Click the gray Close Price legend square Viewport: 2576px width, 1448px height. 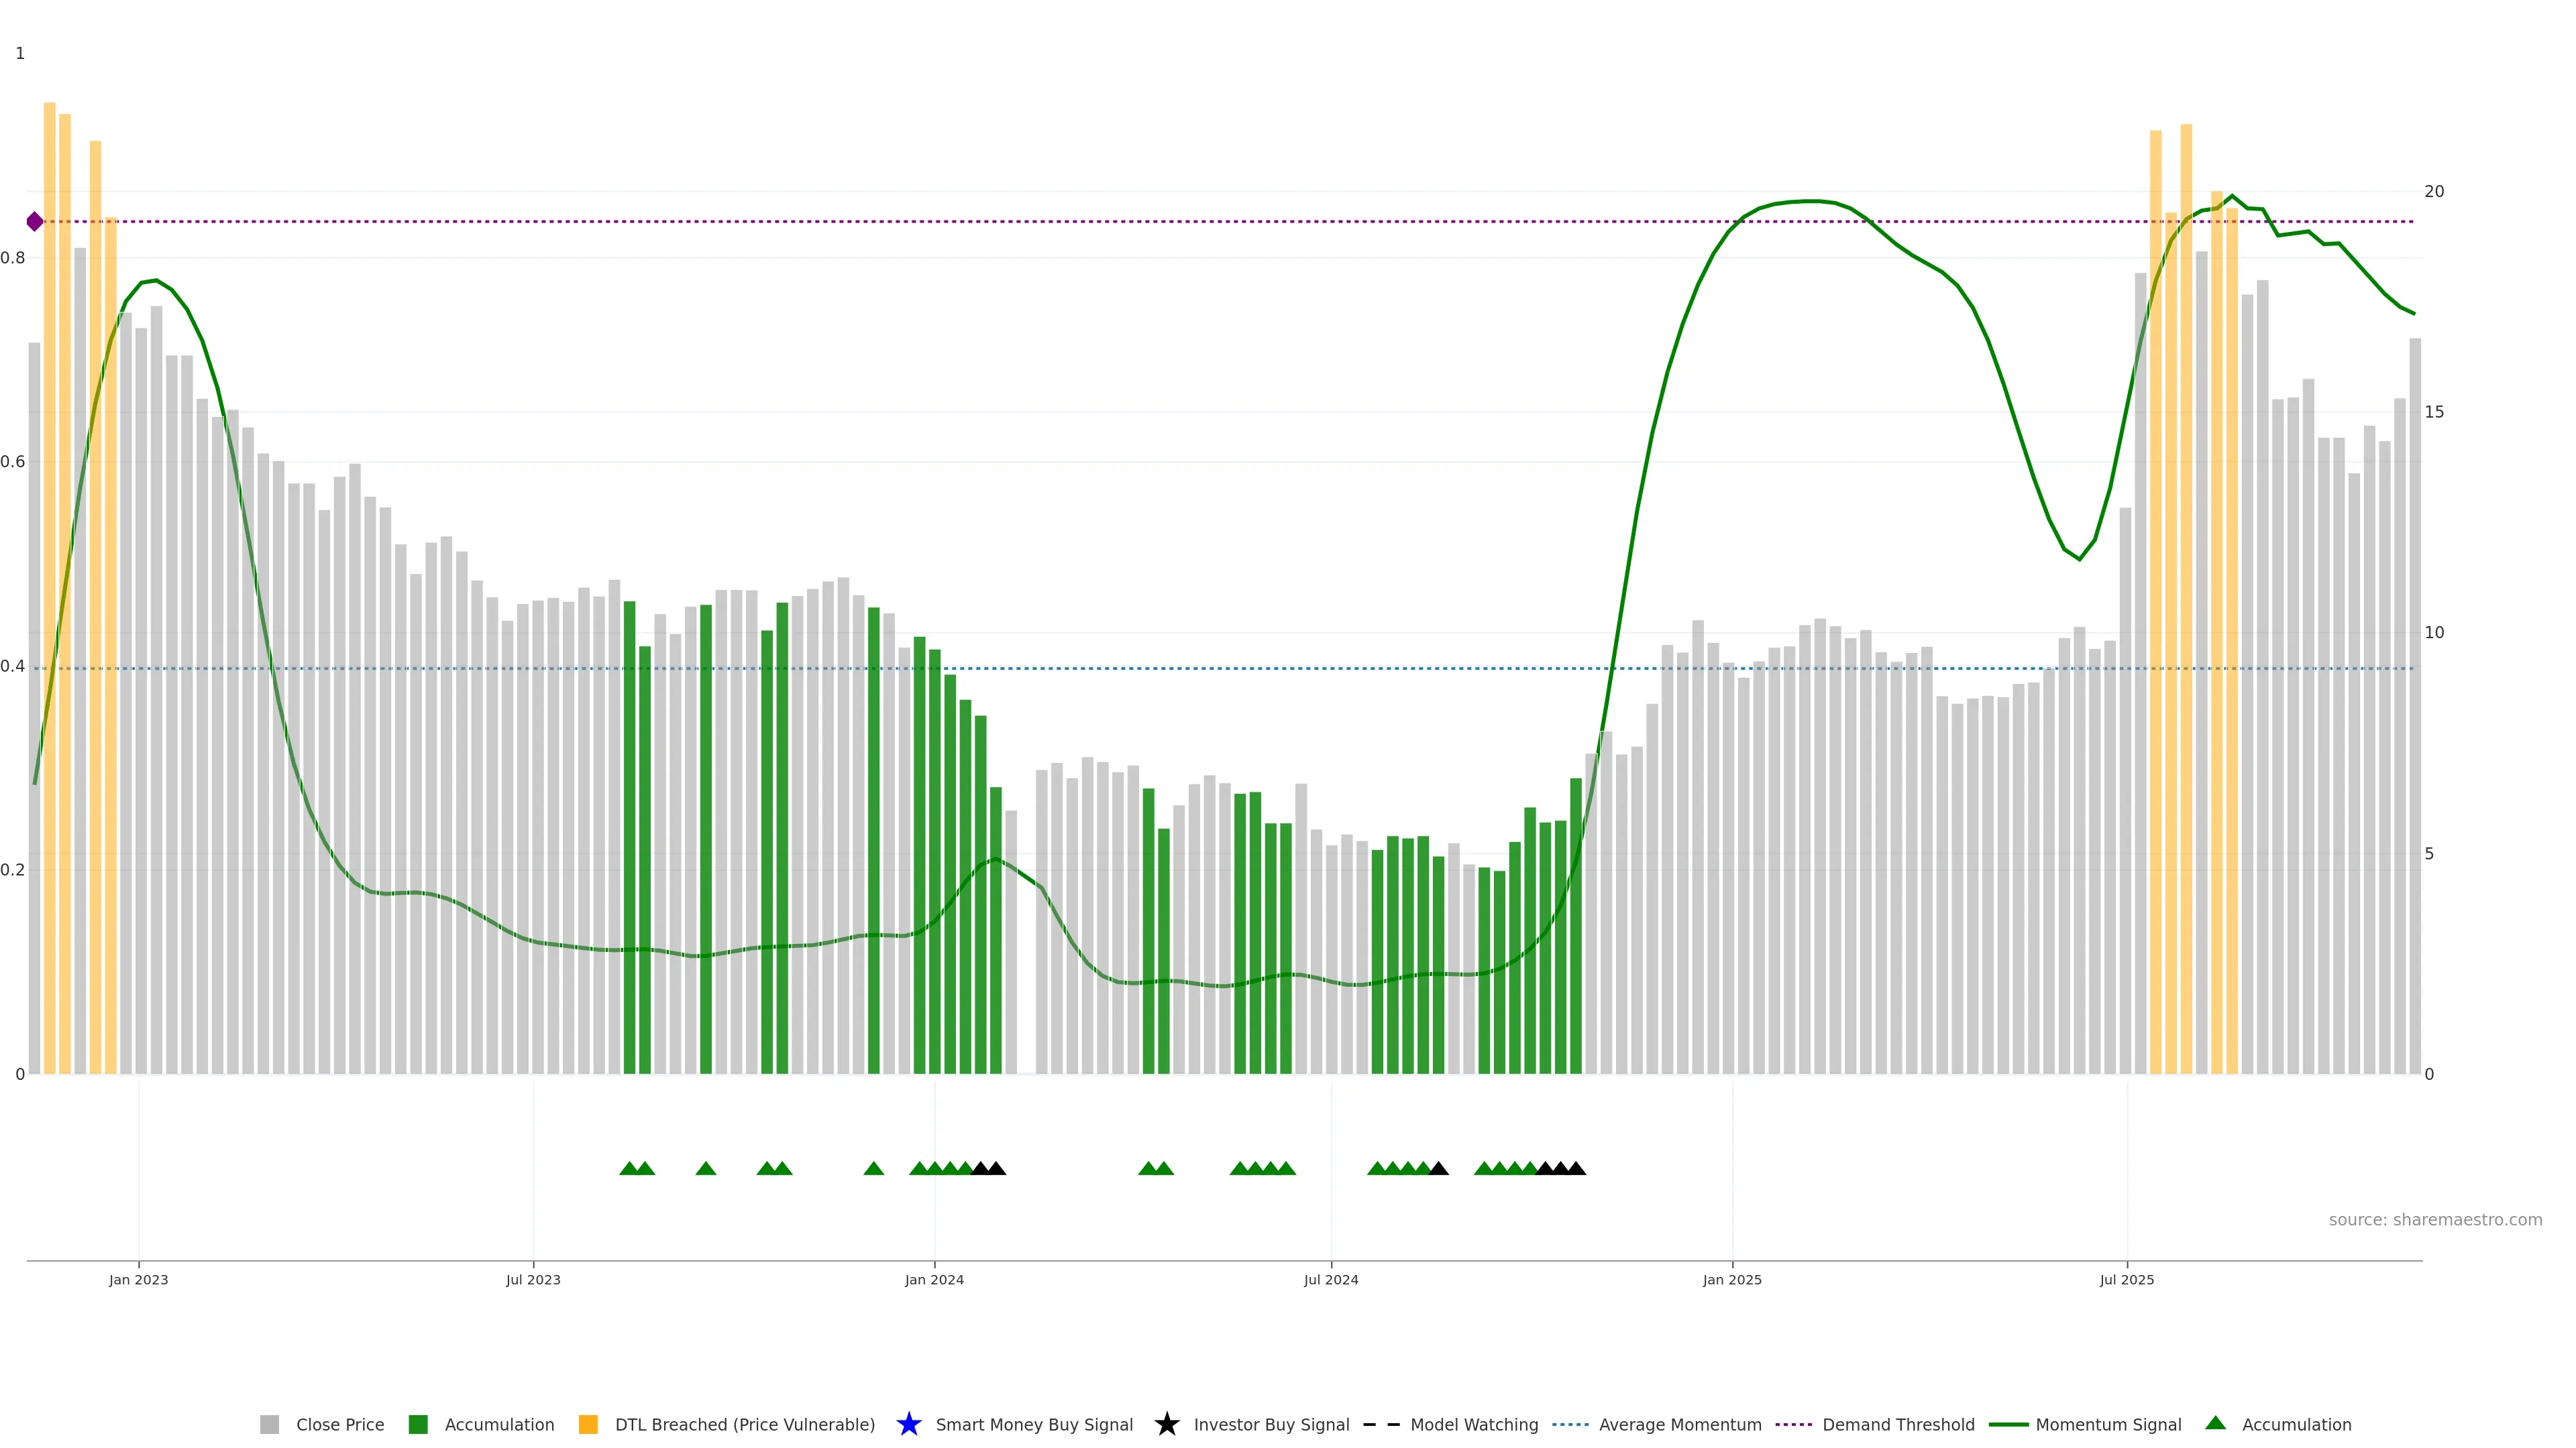tap(269, 1424)
